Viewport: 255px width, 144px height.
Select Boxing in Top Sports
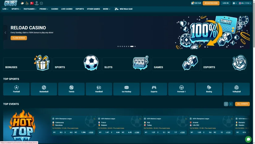209,89
